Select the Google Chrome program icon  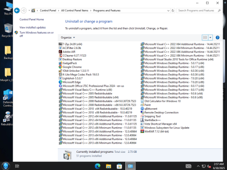[x=60, y=67]
